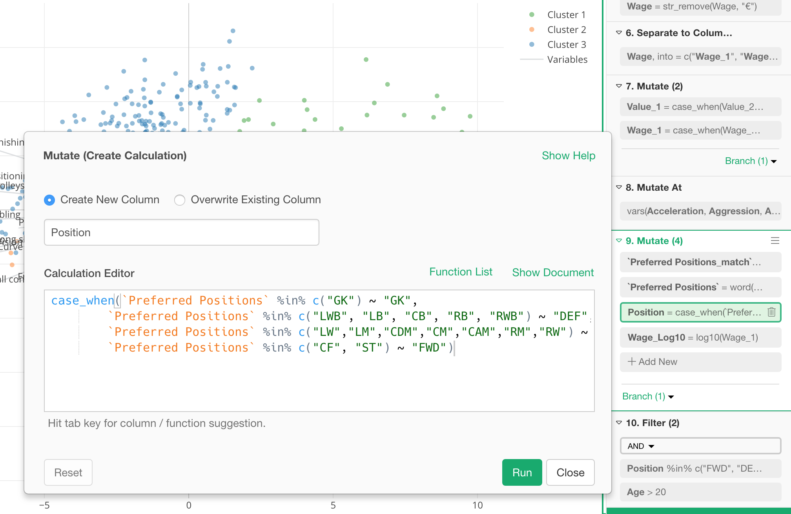This screenshot has height=514, width=791.
Task: Click Show Document link
Action: pyautogui.click(x=552, y=273)
